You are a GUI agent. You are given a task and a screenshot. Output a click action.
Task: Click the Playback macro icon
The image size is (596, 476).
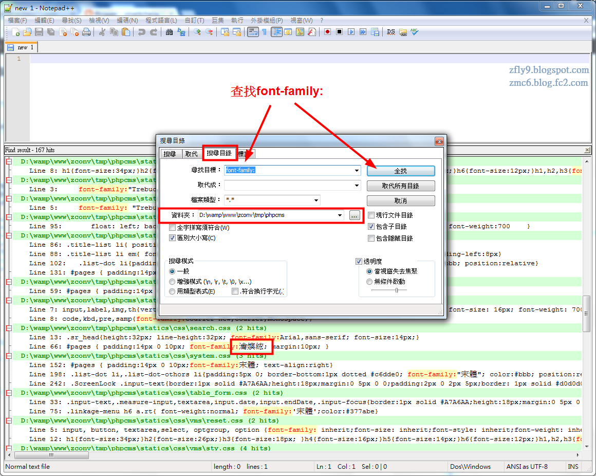point(351,32)
